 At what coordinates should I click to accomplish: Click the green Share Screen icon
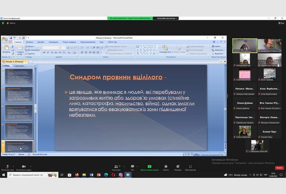click(x=149, y=167)
